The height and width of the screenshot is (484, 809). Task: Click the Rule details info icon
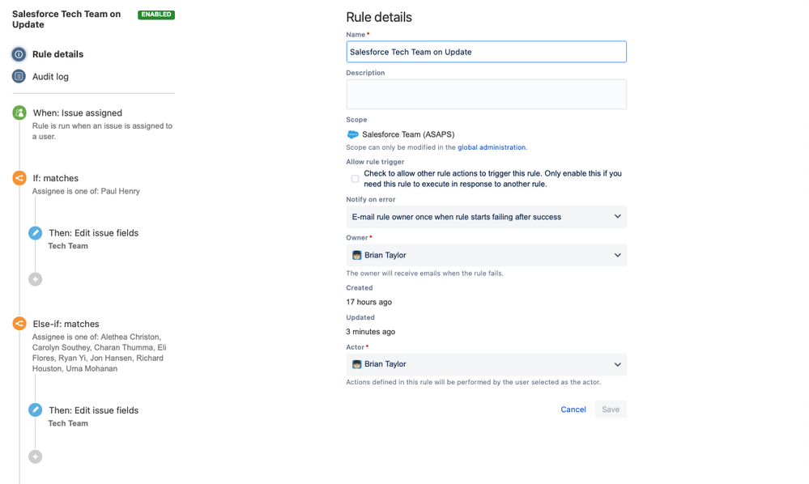[19, 54]
